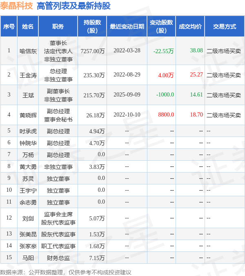245x276 pixels.
Task: Click the name 时承虎
Action: tap(28, 131)
